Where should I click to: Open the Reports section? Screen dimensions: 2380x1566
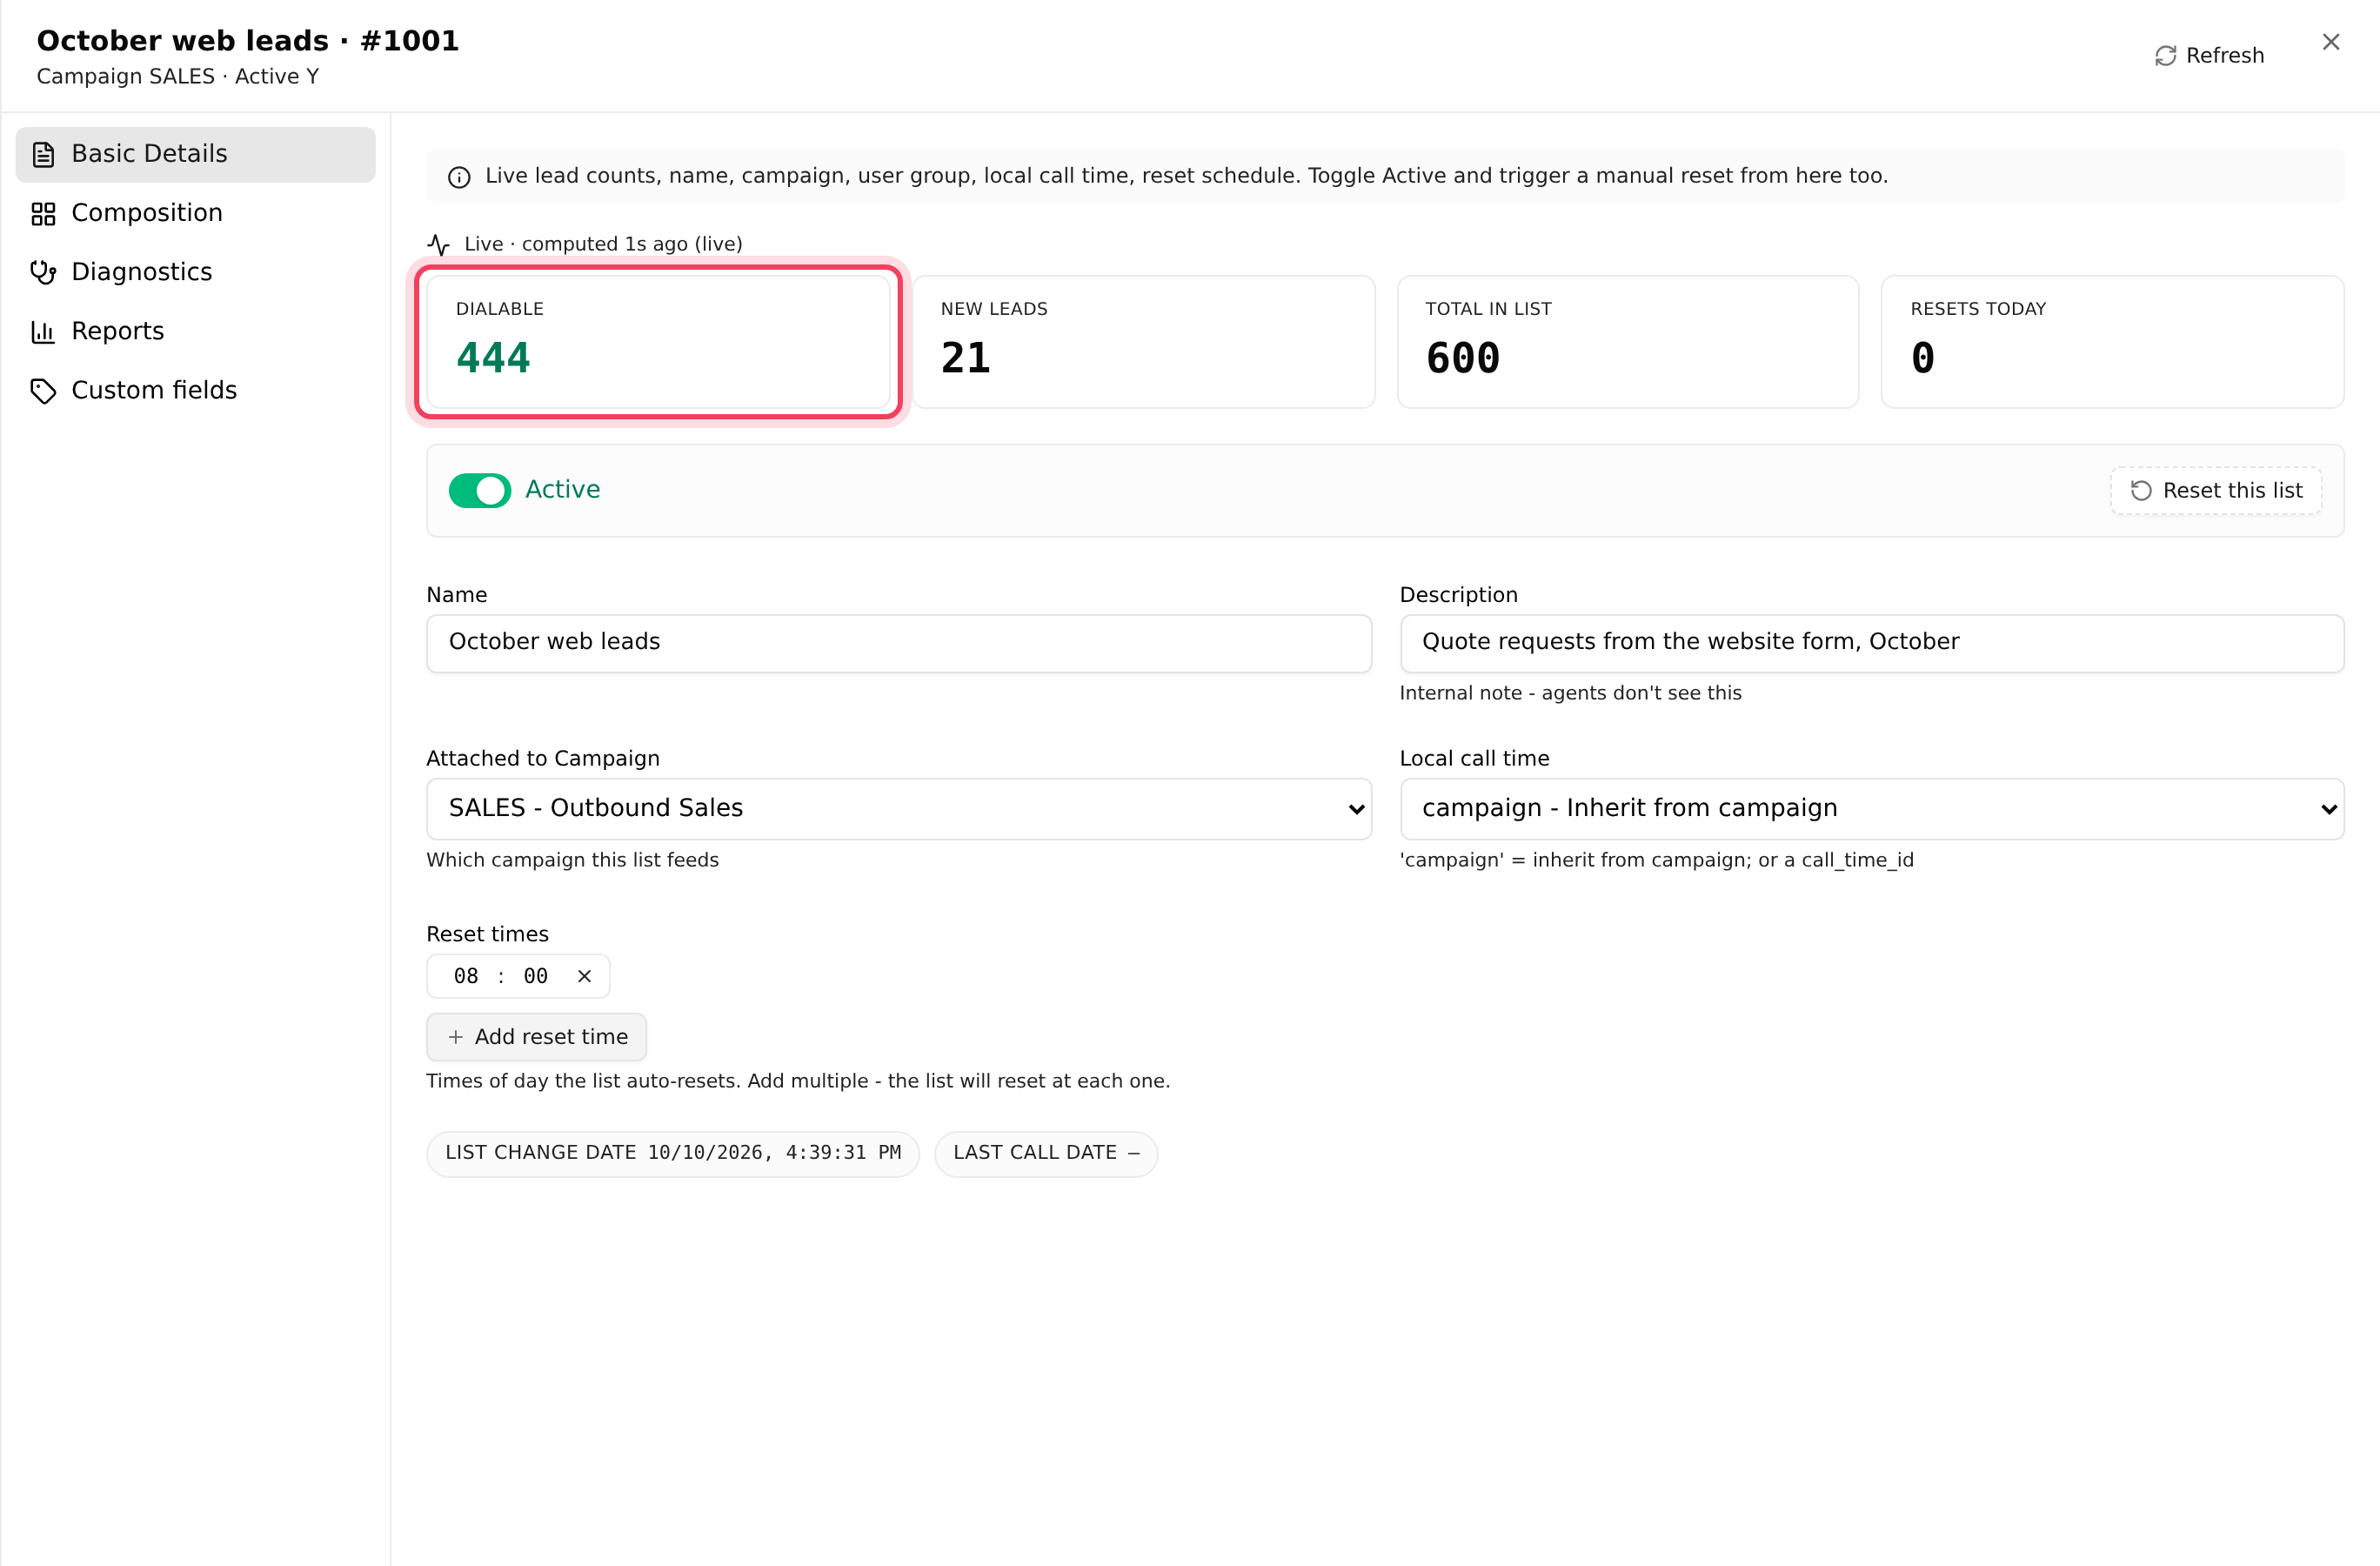(195, 331)
